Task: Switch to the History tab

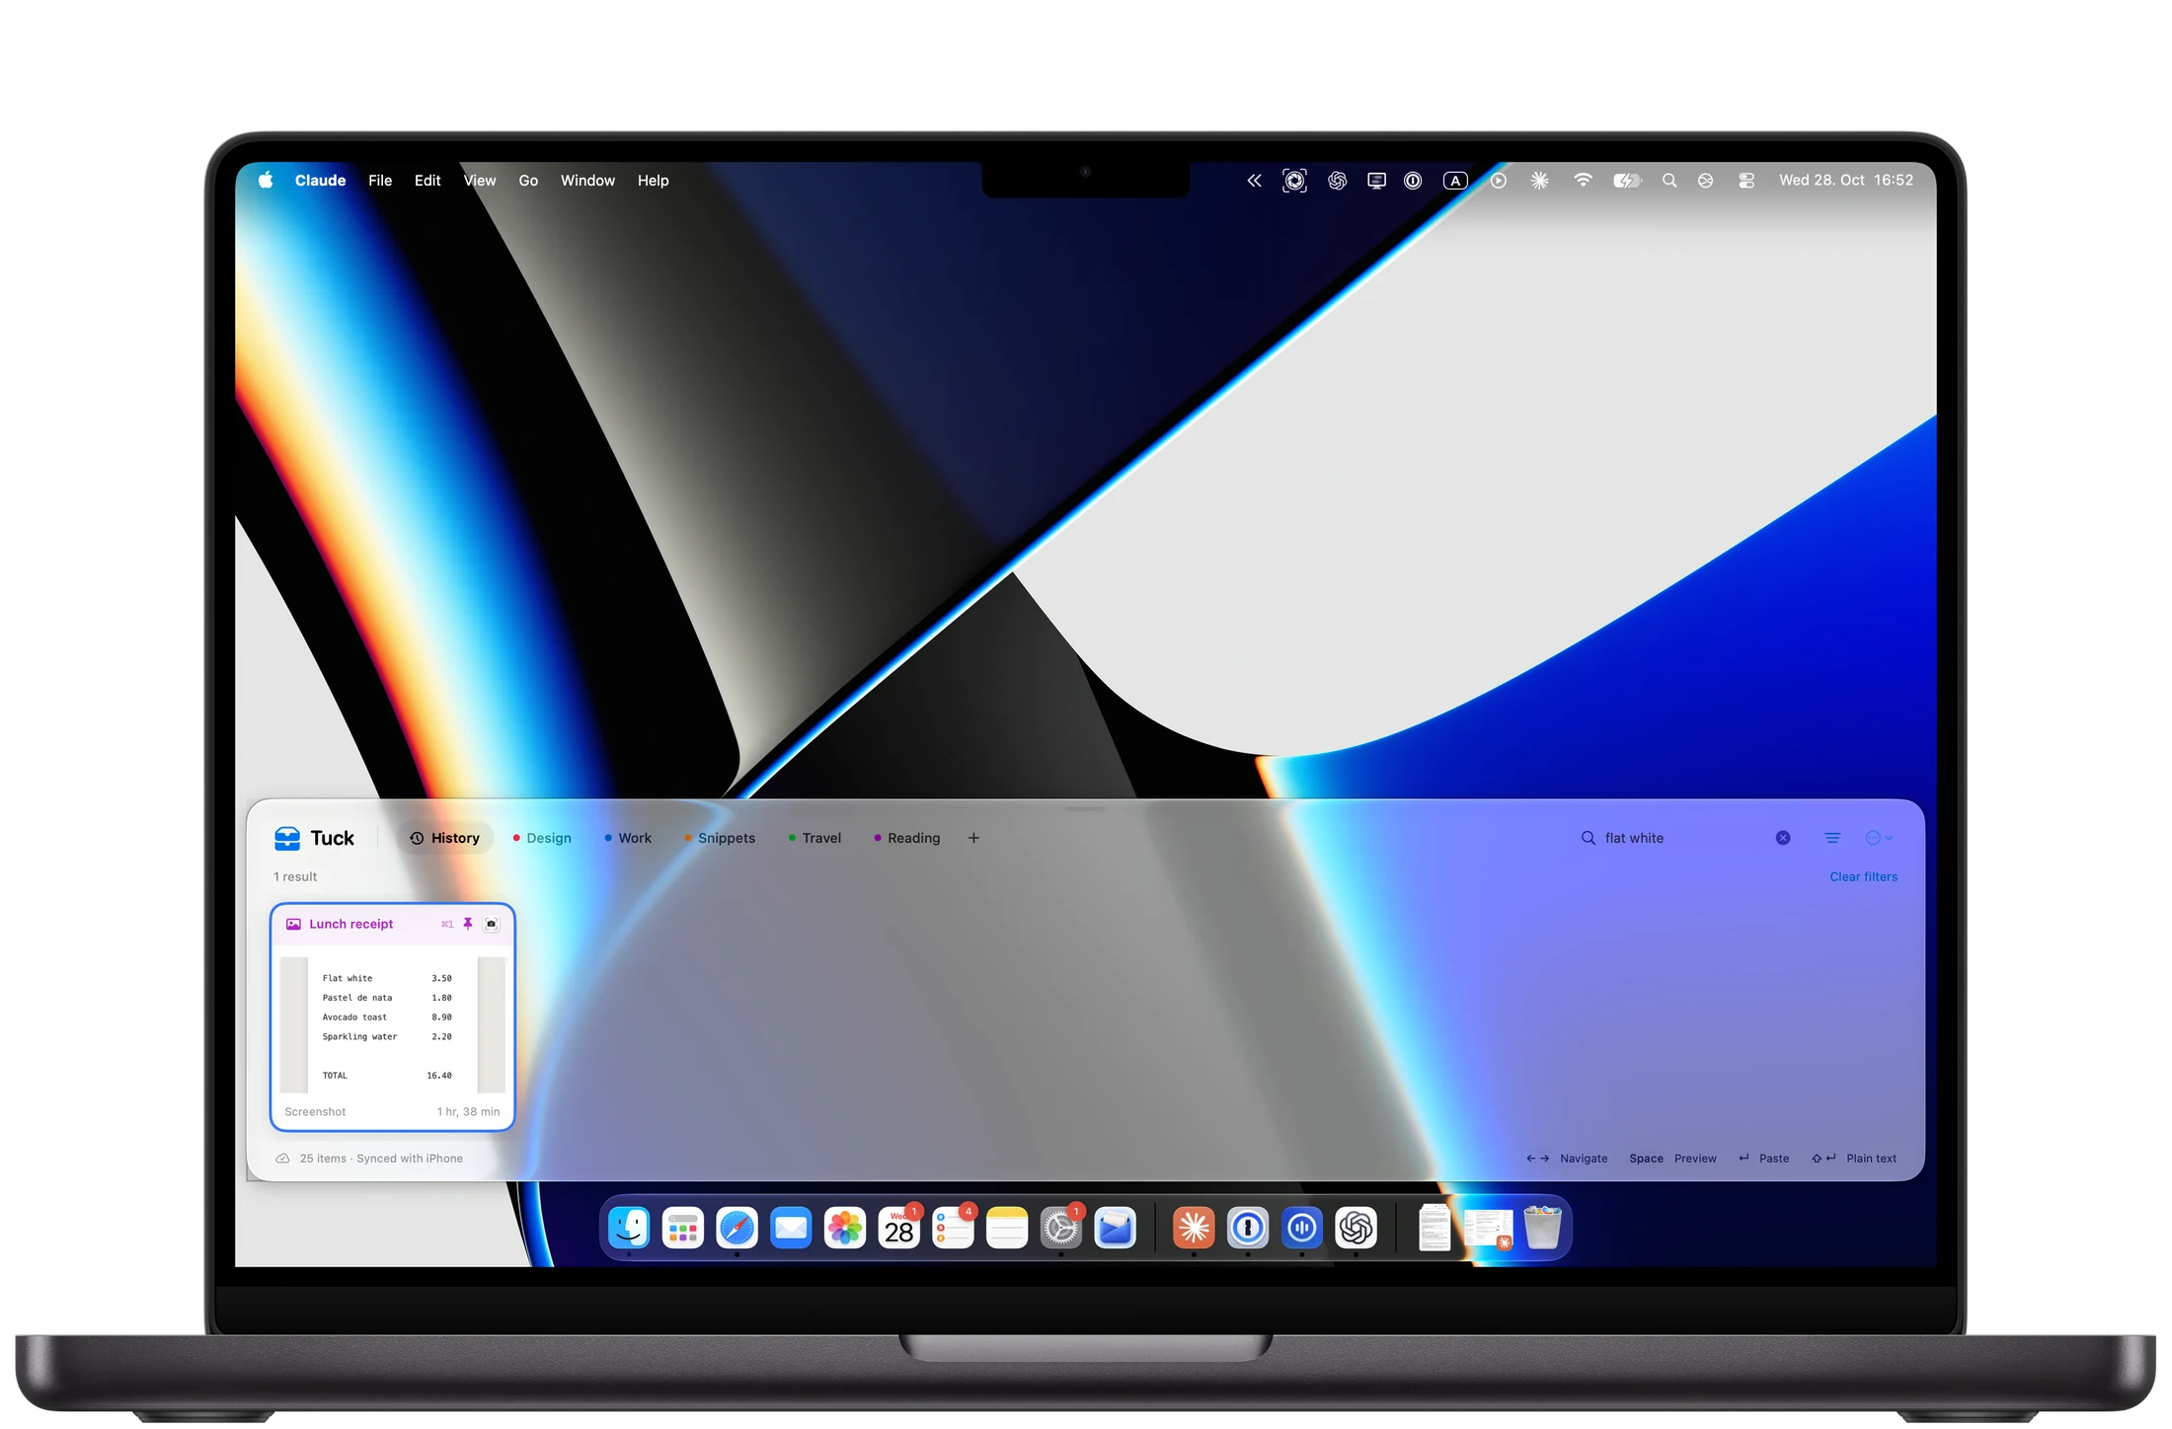Action: point(445,838)
